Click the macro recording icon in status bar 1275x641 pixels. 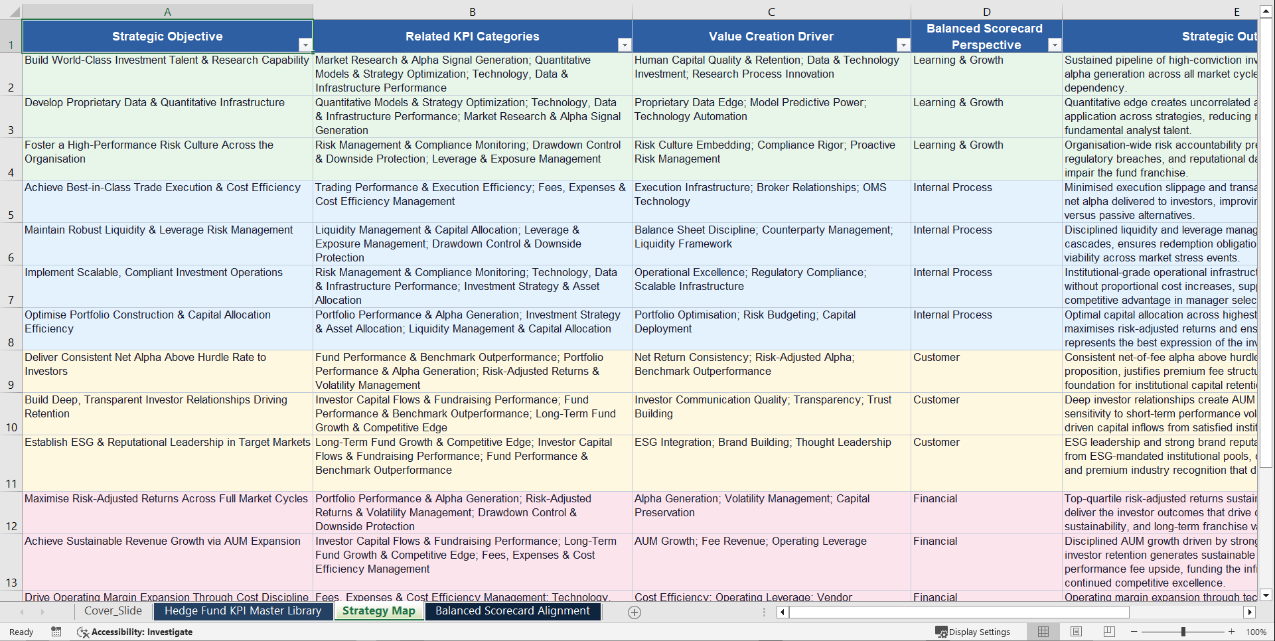point(56,632)
